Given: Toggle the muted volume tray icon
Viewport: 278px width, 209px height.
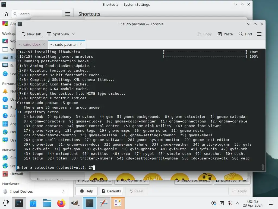Looking at the screenshot, I should coord(230,203).
